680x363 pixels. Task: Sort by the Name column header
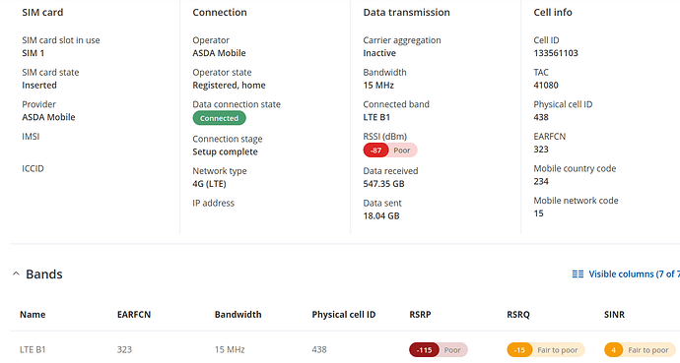click(33, 315)
